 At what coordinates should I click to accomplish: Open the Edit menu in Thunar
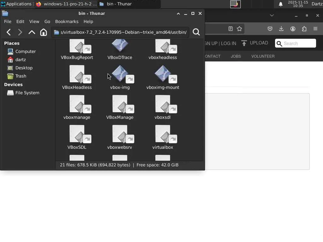[20, 21]
